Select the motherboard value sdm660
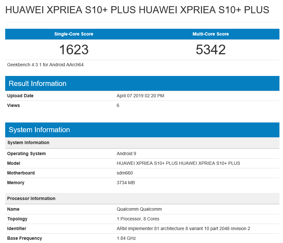This screenshot has height=243, width=283. (125, 173)
